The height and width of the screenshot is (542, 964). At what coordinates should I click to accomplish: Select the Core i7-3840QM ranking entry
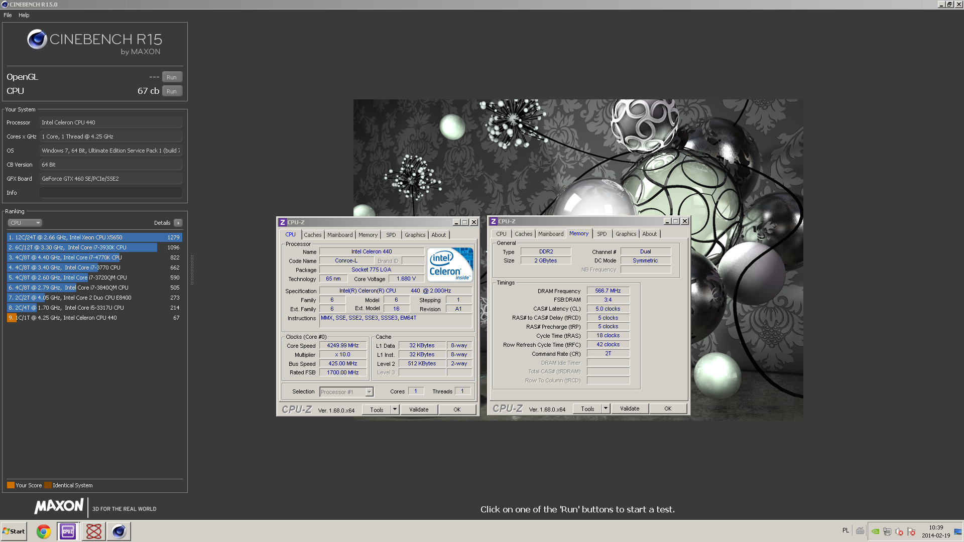pos(94,288)
